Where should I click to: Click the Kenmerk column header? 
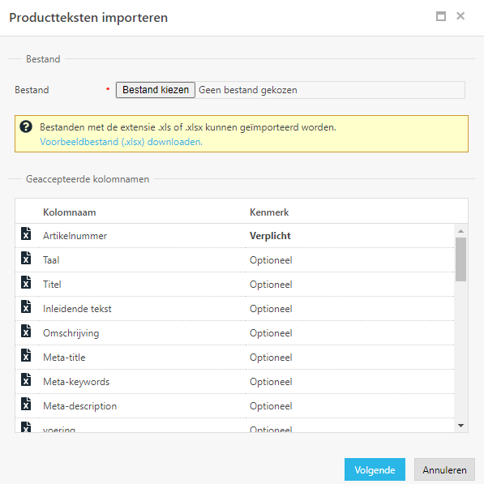pos(269,212)
